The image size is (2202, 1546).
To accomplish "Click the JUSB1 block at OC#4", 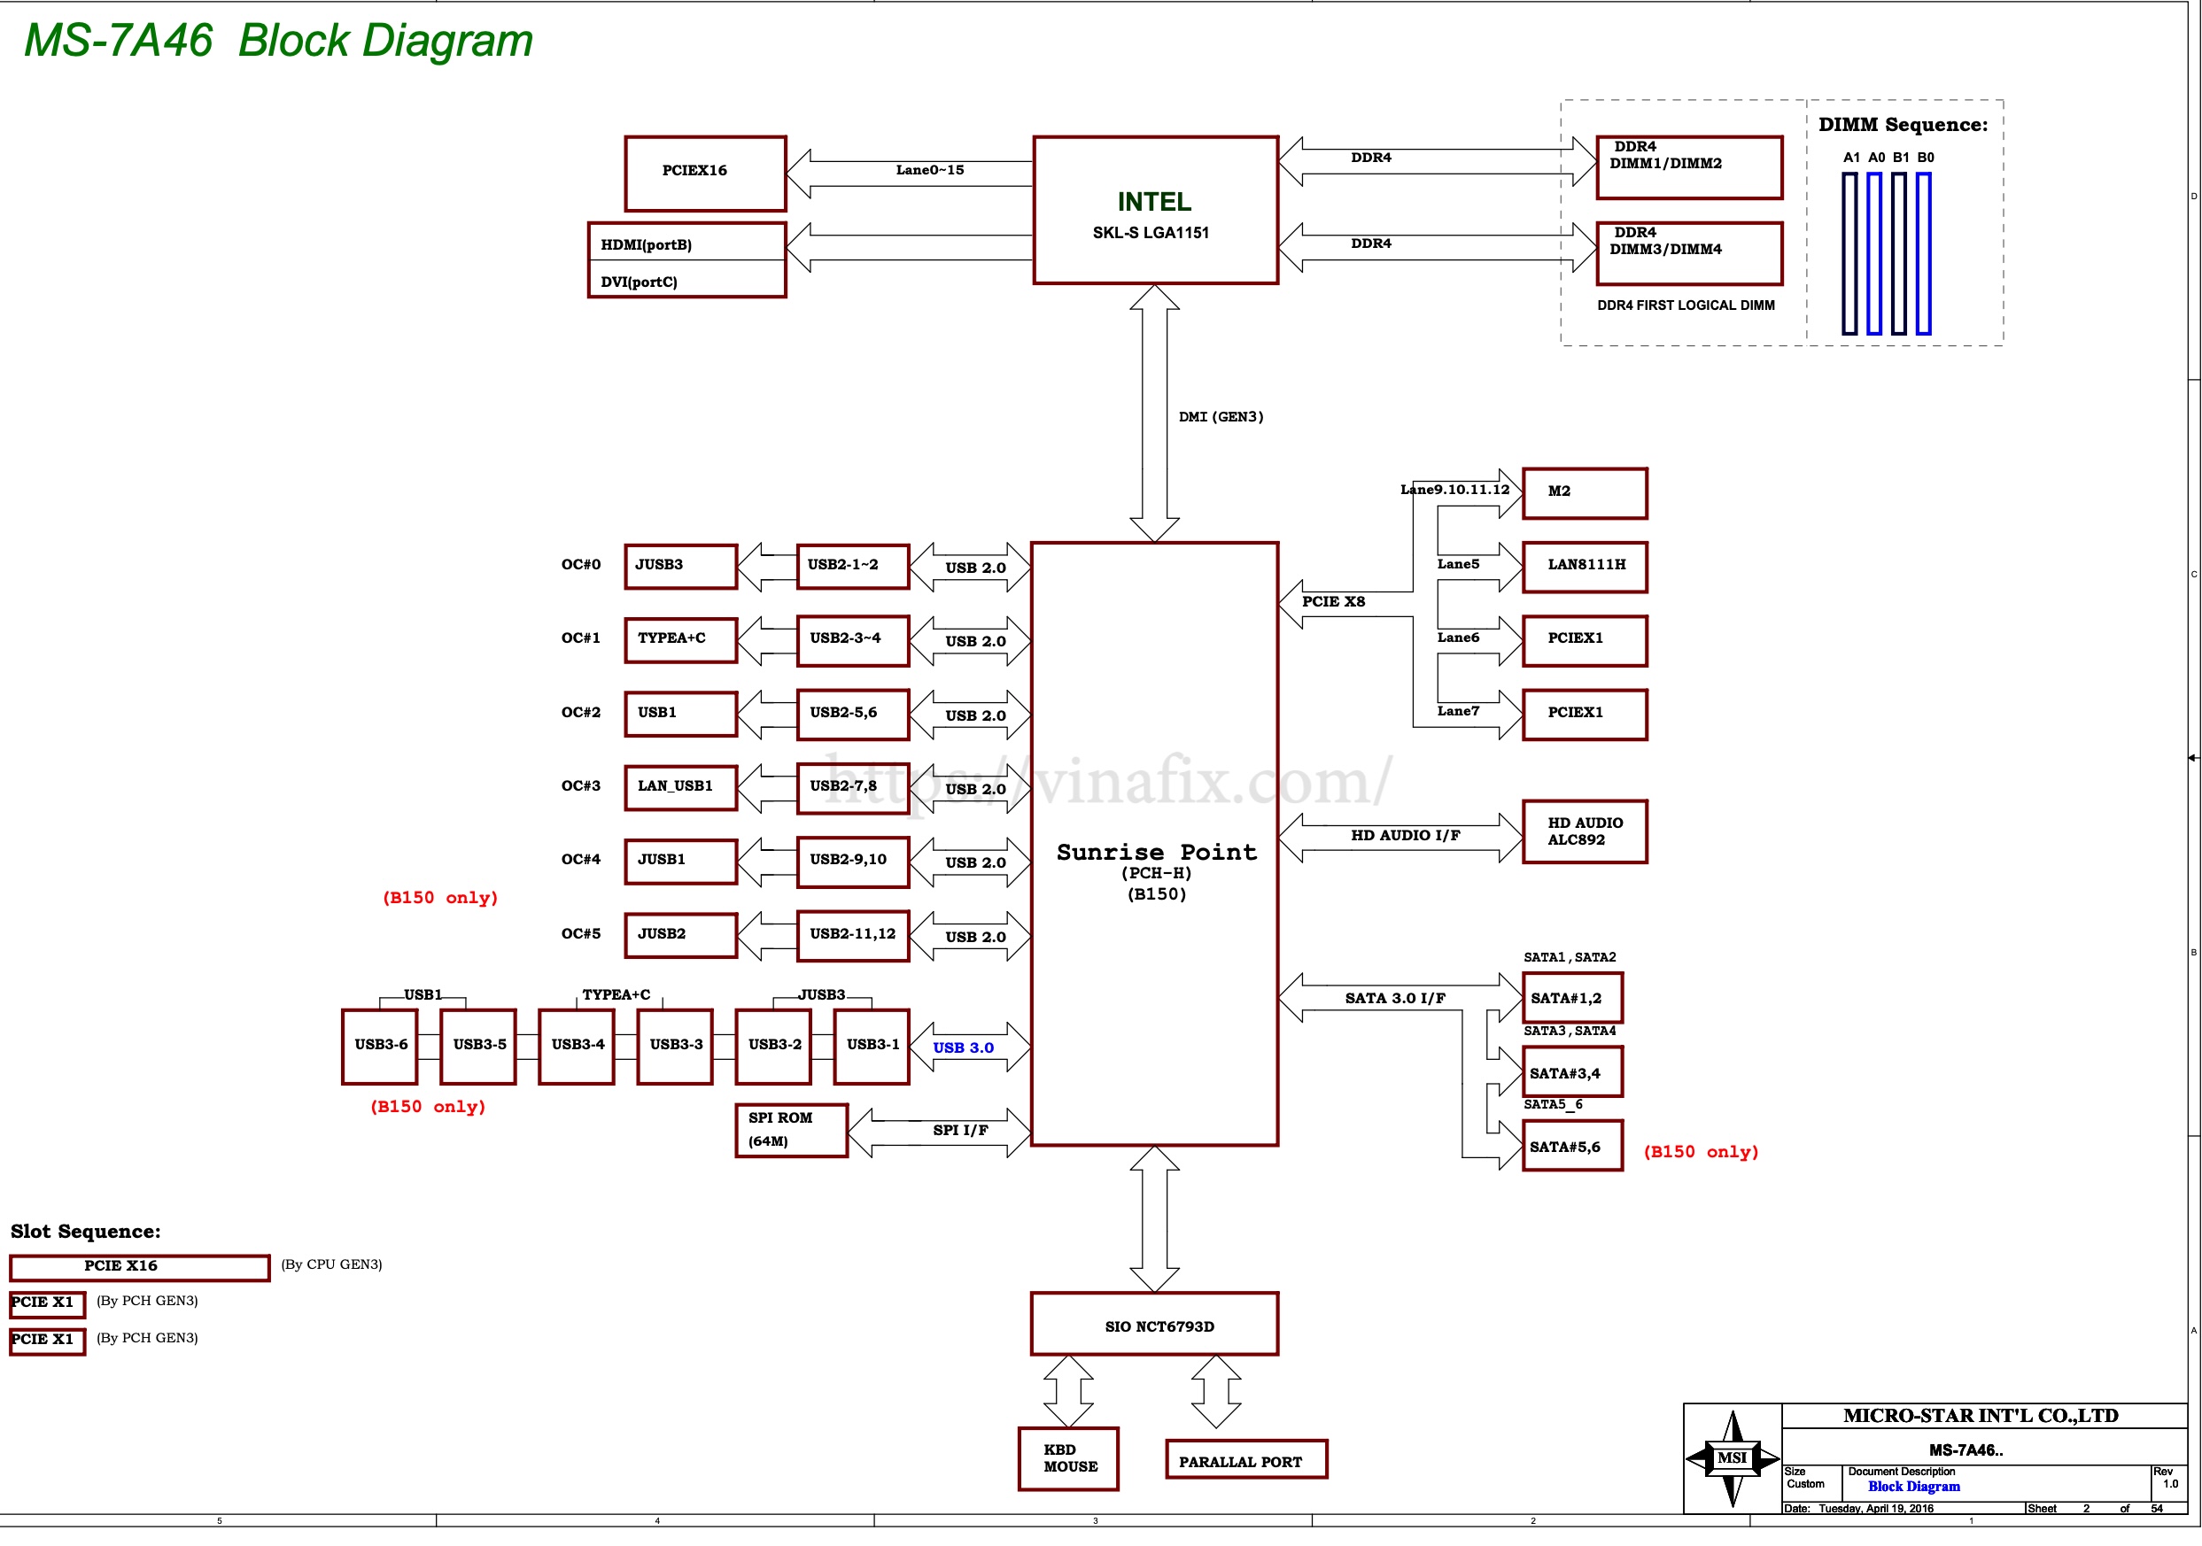I will click(x=680, y=862).
